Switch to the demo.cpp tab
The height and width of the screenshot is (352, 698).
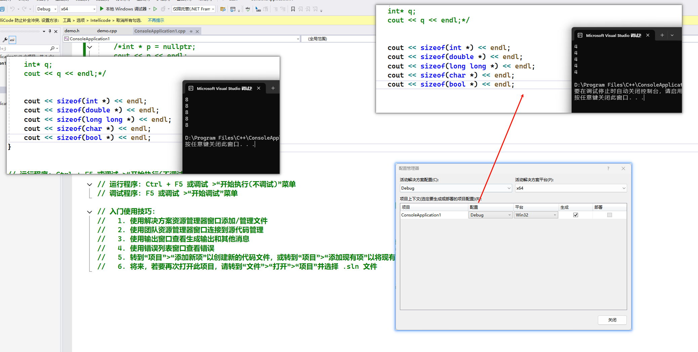[x=107, y=31]
